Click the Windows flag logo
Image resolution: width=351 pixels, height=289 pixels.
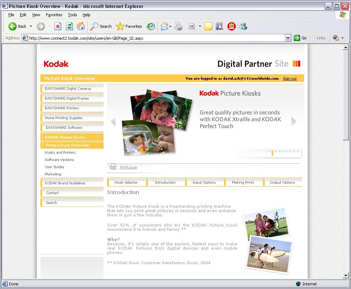(x=342, y=15)
